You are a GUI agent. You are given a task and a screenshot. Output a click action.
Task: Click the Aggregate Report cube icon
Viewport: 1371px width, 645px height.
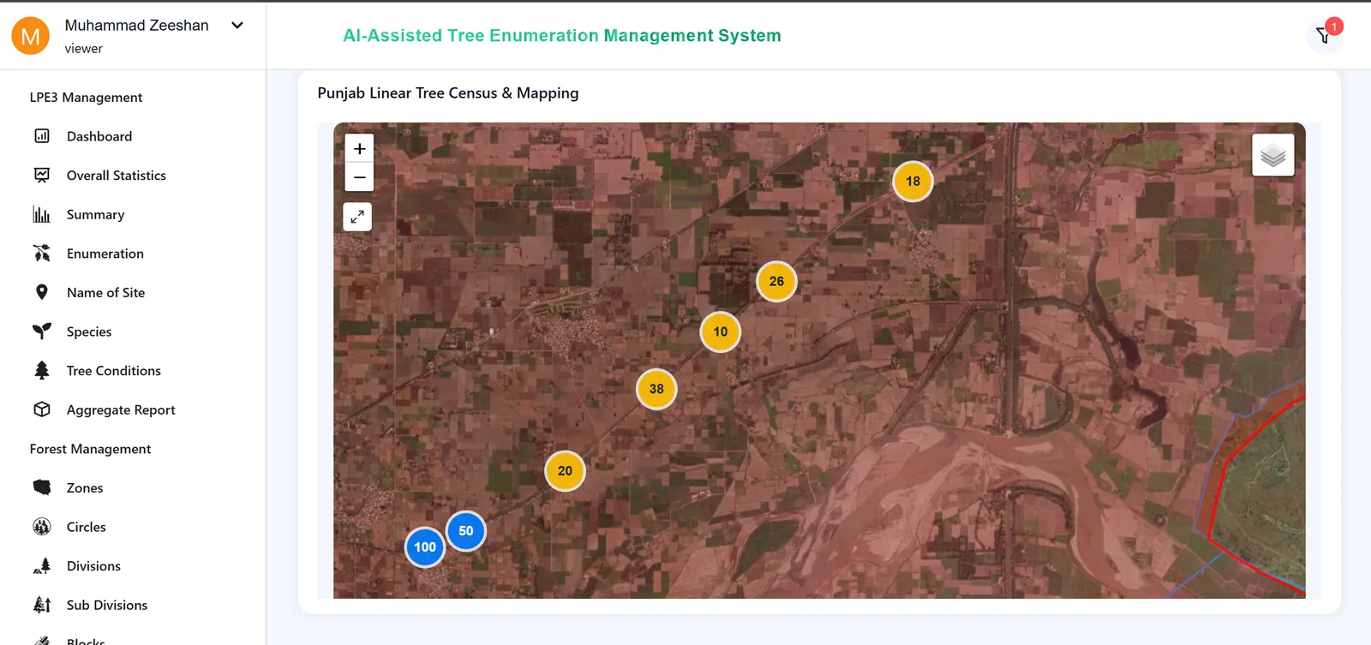(x=41, y=409)
